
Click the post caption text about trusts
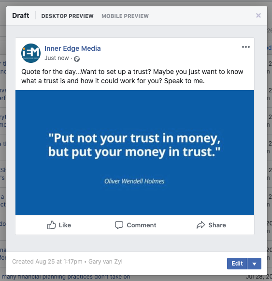pyautogui.click(x=132, y=76)
